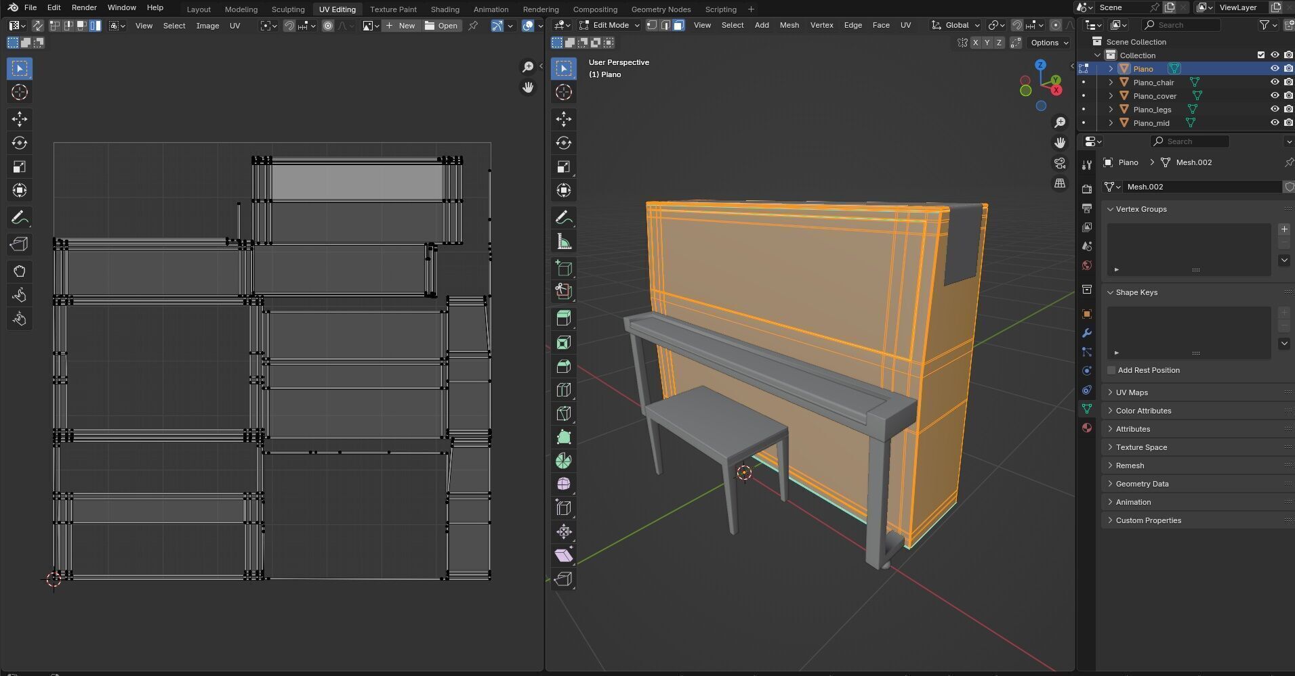Image resolution: width=1295 pixels, height=676 pixels.
Task: Open the Global transform orientation dropdown
Action: [955, 25]
